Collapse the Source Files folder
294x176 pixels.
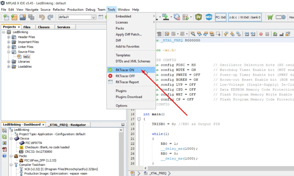pos(9,52)
